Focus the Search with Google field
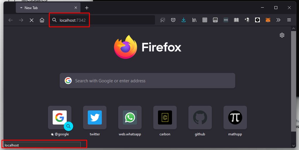Viewport: 299px width, 150px height. click(x=147, y=81)
